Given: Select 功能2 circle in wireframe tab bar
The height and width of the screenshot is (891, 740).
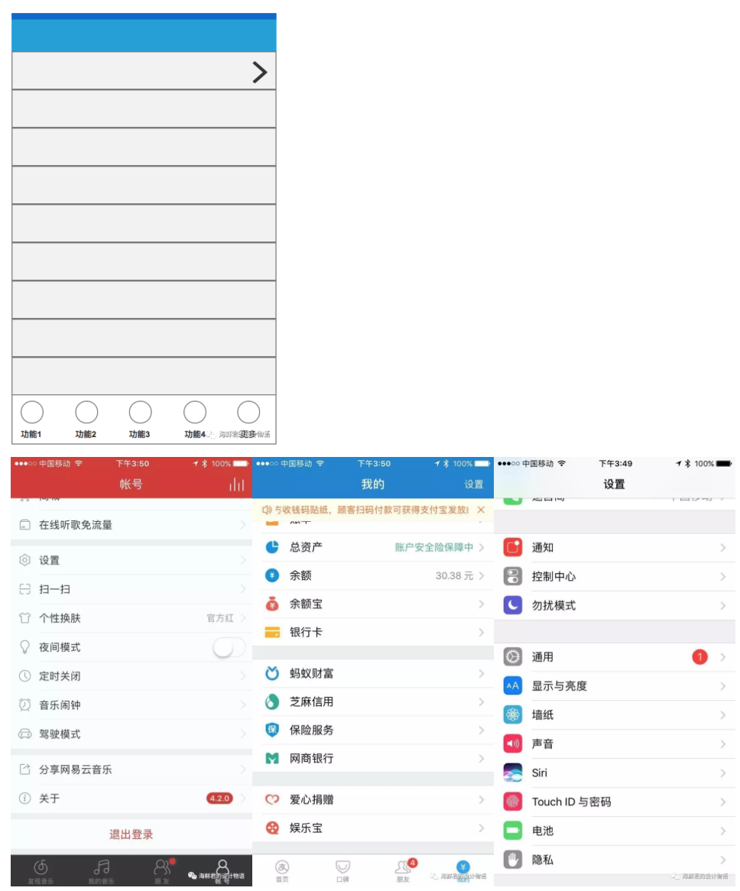Looking at the screenshot, I should (x=86, y=412).
